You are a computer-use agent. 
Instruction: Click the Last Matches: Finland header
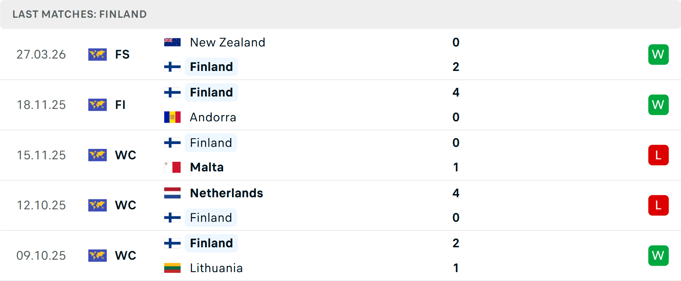click(79, 14)
